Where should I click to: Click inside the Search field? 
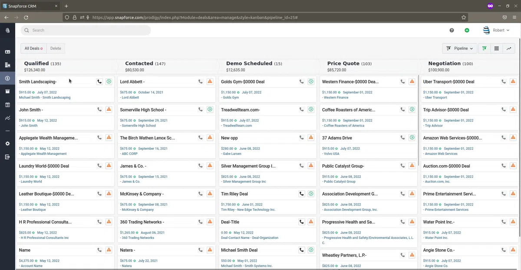86,30
